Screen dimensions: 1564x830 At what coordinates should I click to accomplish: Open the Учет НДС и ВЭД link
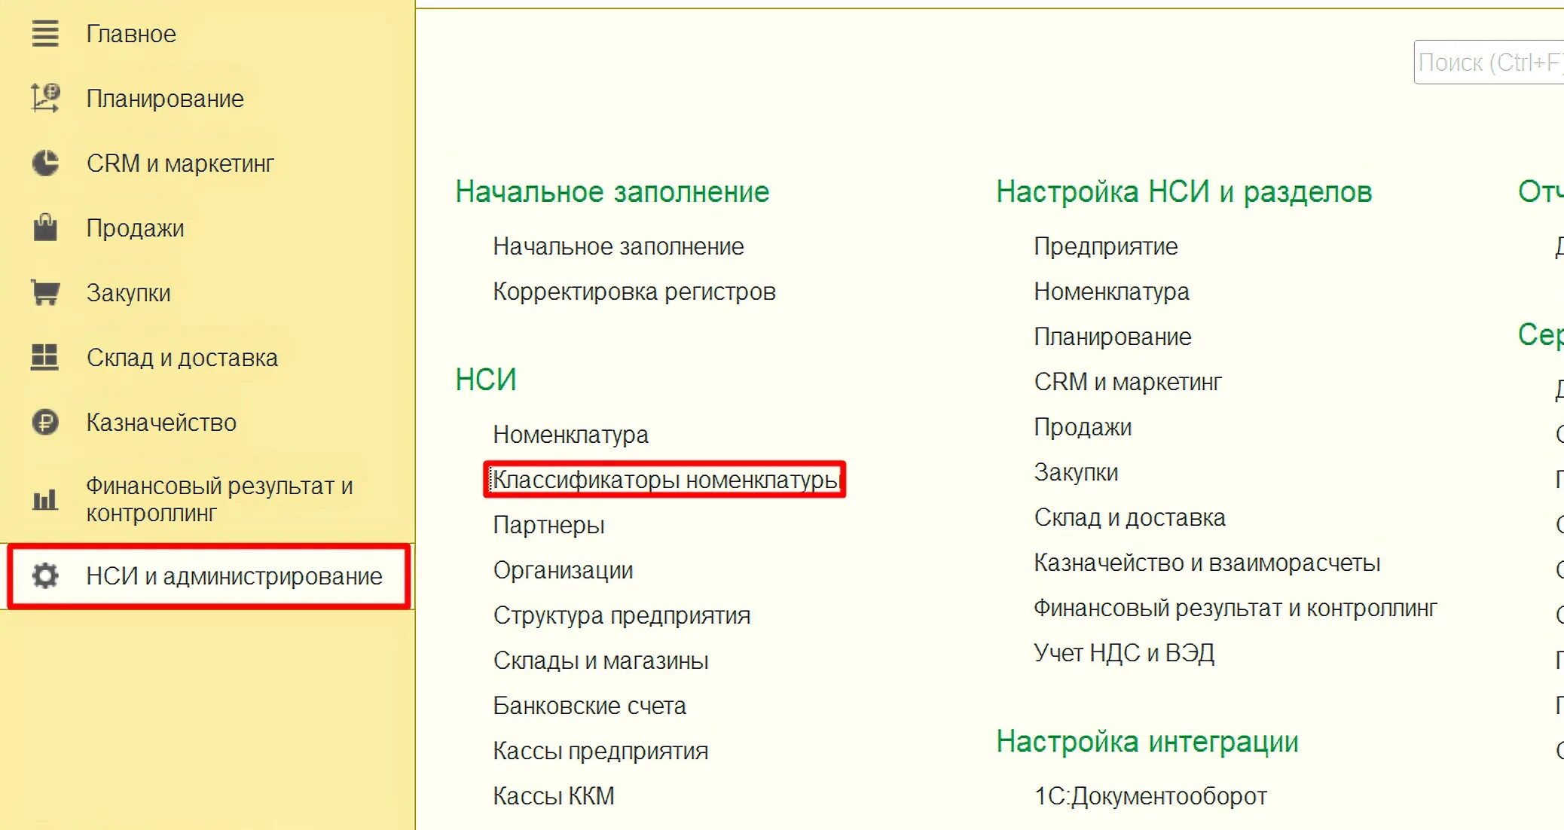tap(1123, 653)
